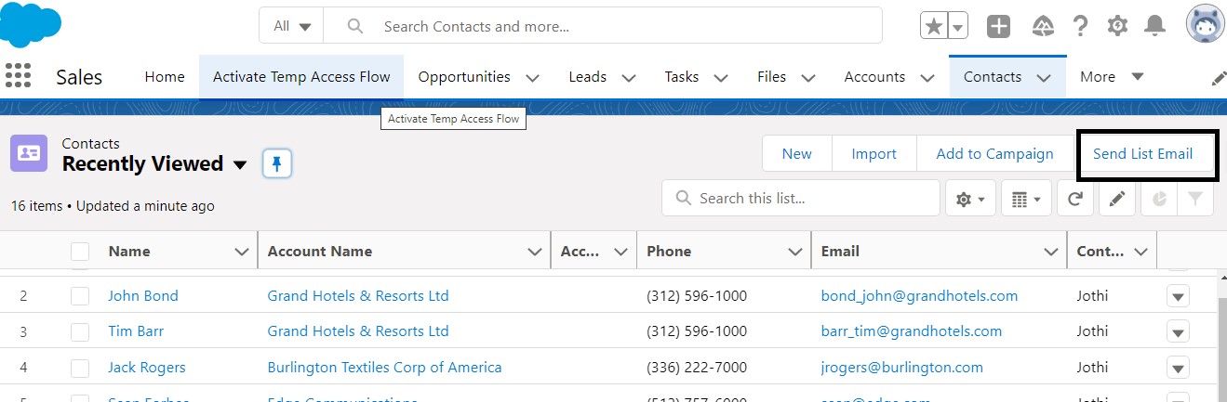Open Burlington Textiles Corp of America account
This screenshot has width=1227, height=402.
(384, 368)
